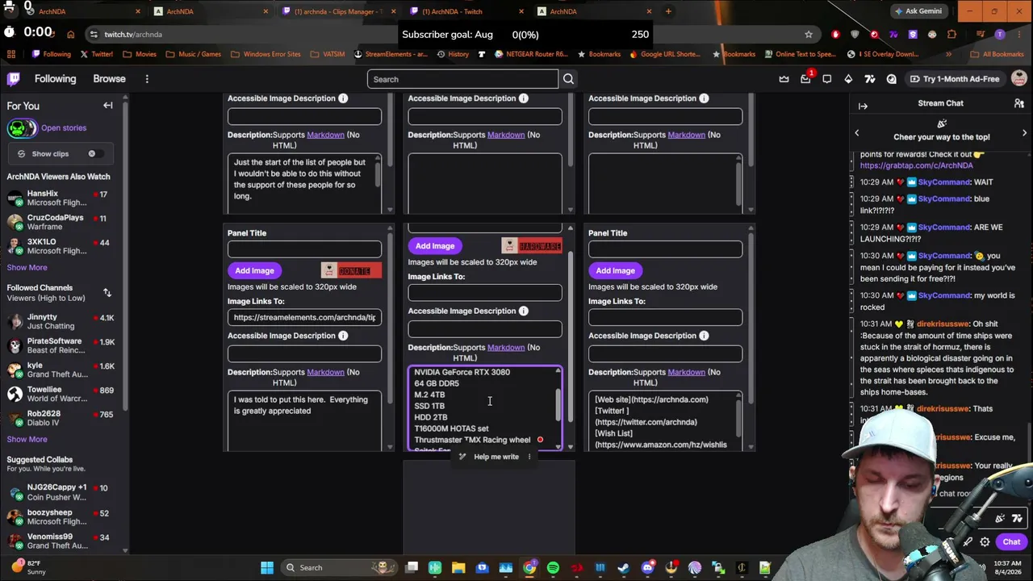Click Add Image in the donate panel
The width and height of the screenshot is (1033, 581).
[x=254, y=270]
